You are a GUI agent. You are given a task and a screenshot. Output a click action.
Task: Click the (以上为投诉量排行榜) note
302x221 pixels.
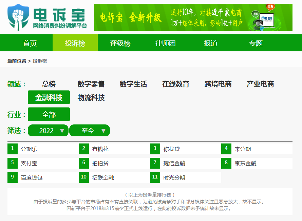[x=150, y=195]
